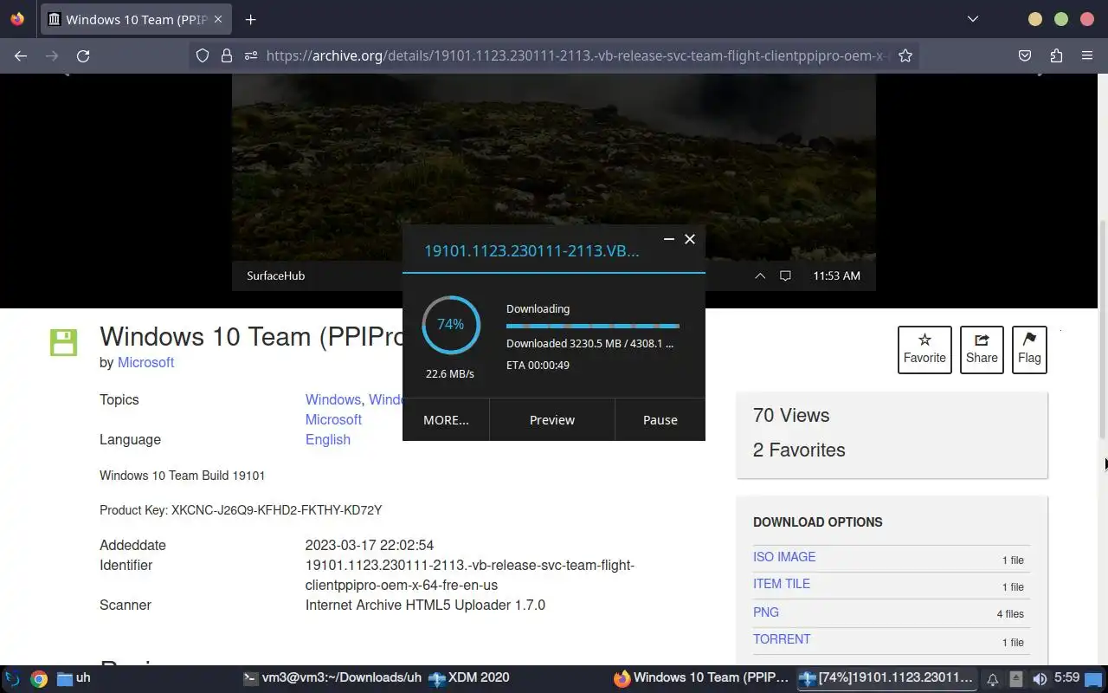Click the download progress bar
This screenshot has width=1108, height=693.
tap(593, 326)
